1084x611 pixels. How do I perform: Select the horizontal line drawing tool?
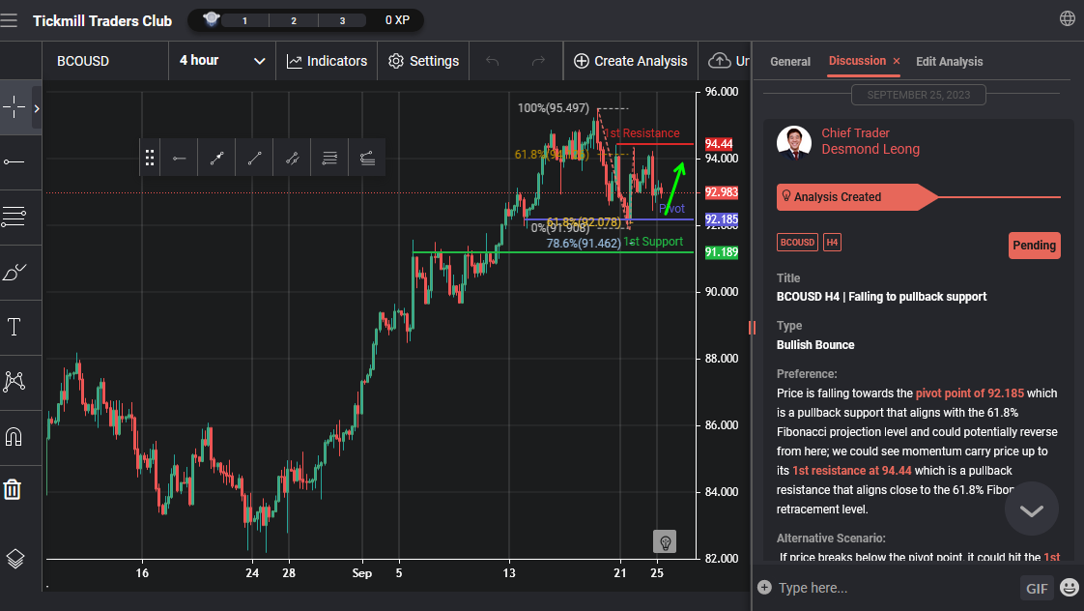(14, 161)
